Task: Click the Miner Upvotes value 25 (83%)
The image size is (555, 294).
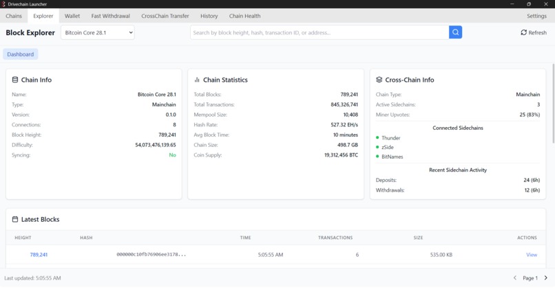Action: [x=530, y=115]
